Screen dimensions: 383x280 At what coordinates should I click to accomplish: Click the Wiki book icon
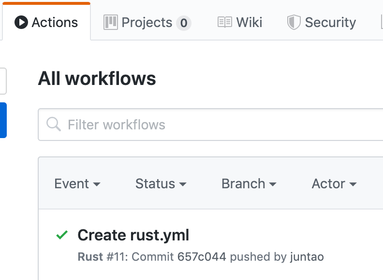(x=225, y=22)
